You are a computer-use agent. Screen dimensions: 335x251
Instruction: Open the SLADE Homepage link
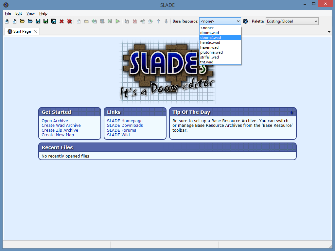(x=125, y=121)
